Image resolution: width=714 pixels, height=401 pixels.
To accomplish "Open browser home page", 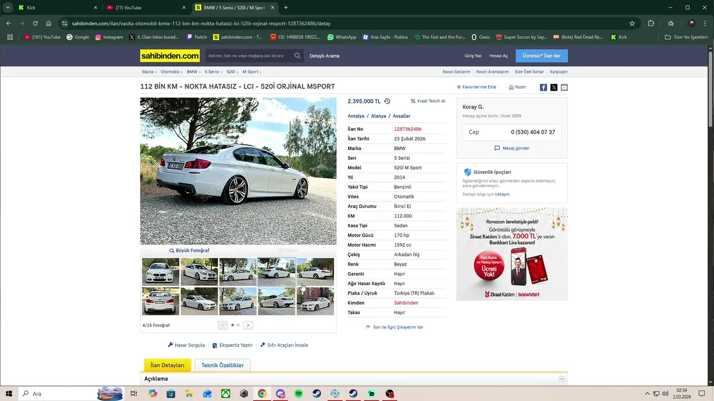I will (49, 23).
